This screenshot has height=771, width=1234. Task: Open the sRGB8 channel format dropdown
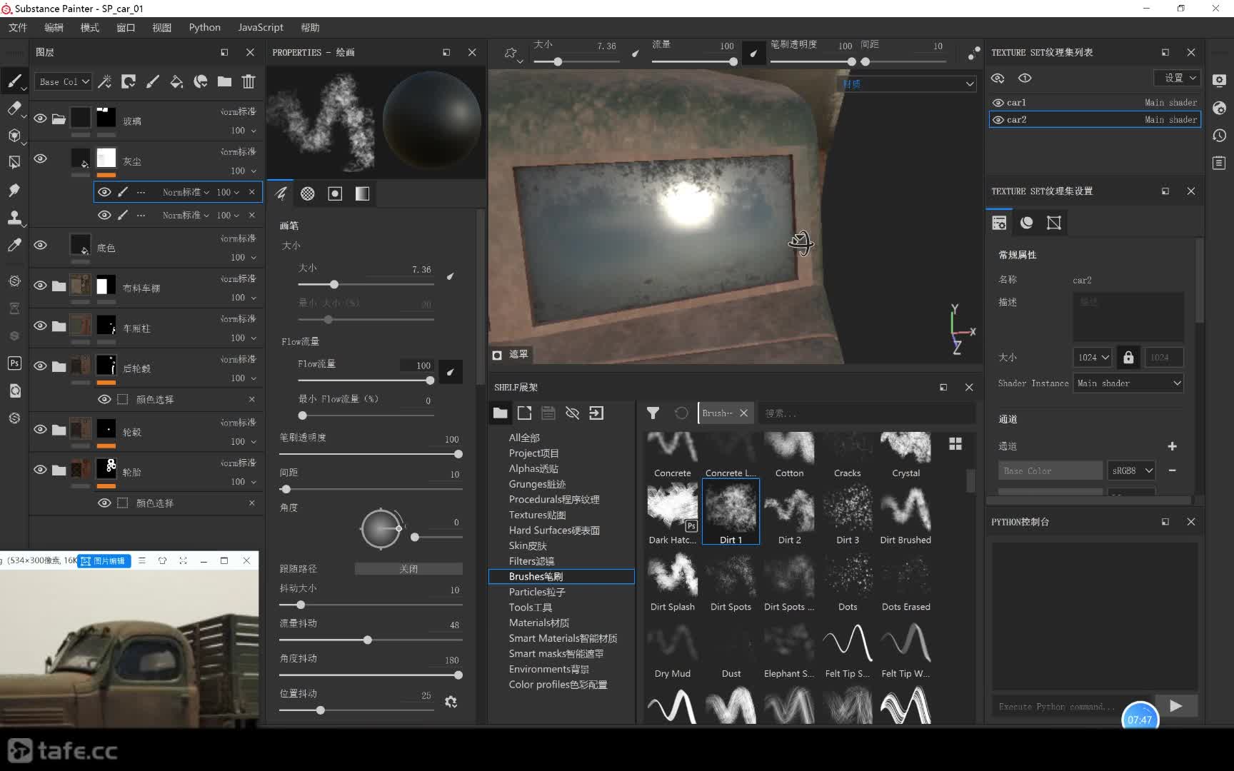tap(1131, 470)
